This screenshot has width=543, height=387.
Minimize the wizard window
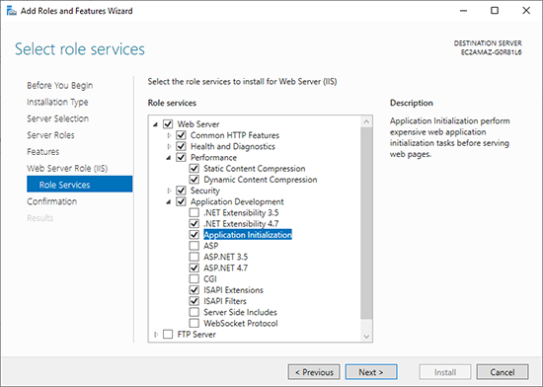coord(463,11)
